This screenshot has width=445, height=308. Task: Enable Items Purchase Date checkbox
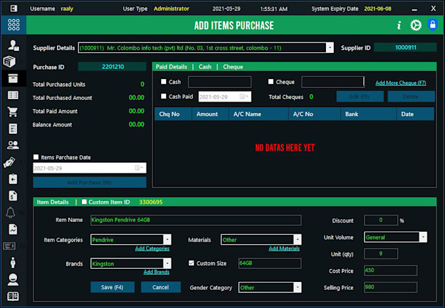click(x=36, y=157)
